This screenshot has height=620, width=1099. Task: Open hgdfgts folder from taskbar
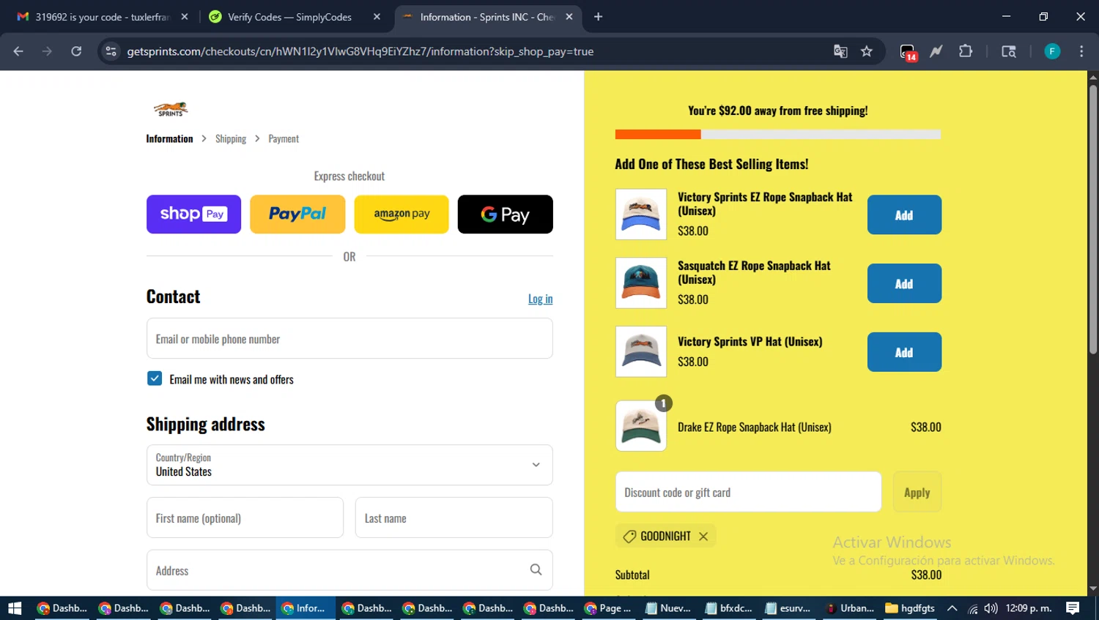[910, 608]
